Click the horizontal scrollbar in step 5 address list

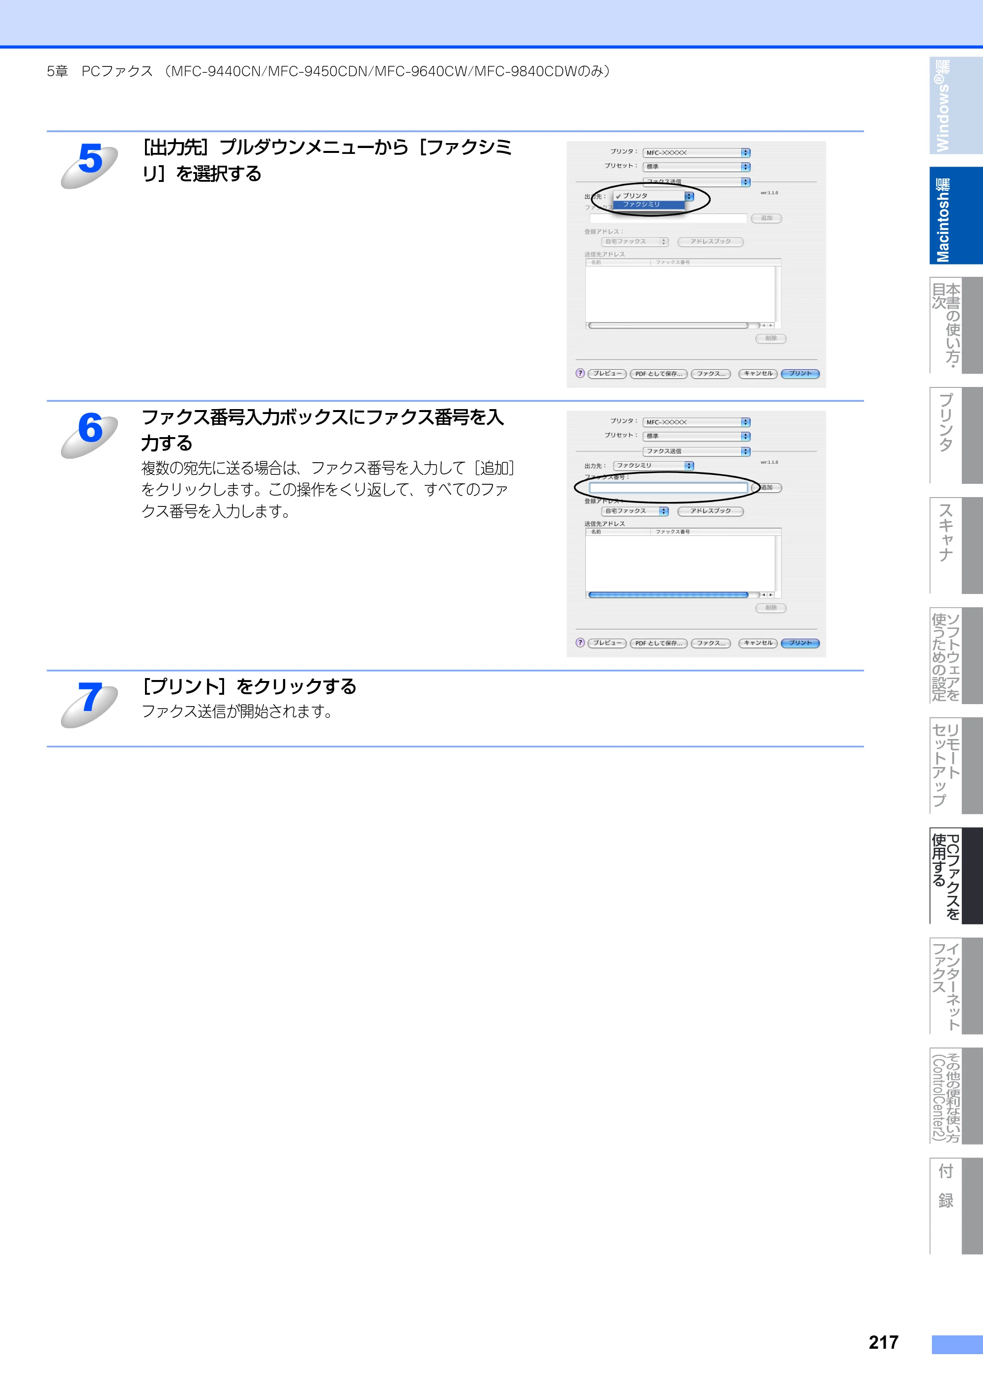[x=668, y=326]
